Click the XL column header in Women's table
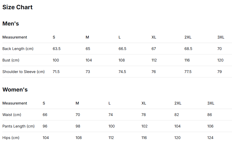 [x=144, y=103]
